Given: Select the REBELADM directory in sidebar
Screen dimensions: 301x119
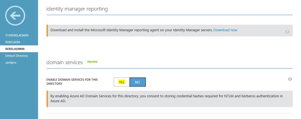Looking at the screenshot, I should point(13,42).
